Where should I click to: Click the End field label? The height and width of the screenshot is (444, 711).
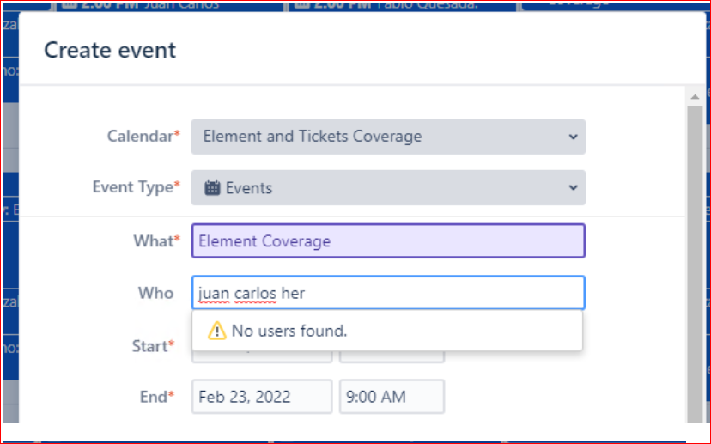(153, 397)
